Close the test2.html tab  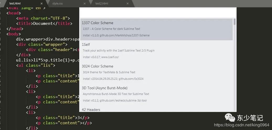point(127,4)
